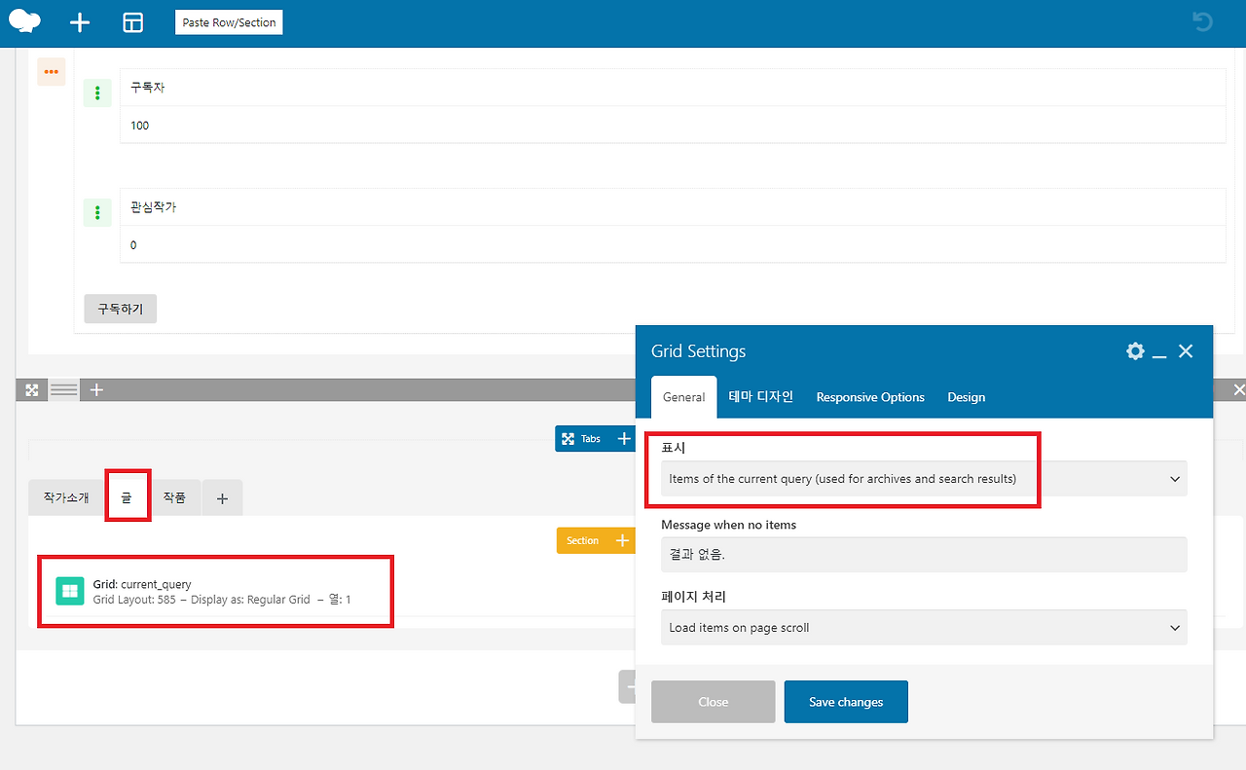The image size is (1246, 770).
Task: Click the Save changes button
Action: (846, 702)
